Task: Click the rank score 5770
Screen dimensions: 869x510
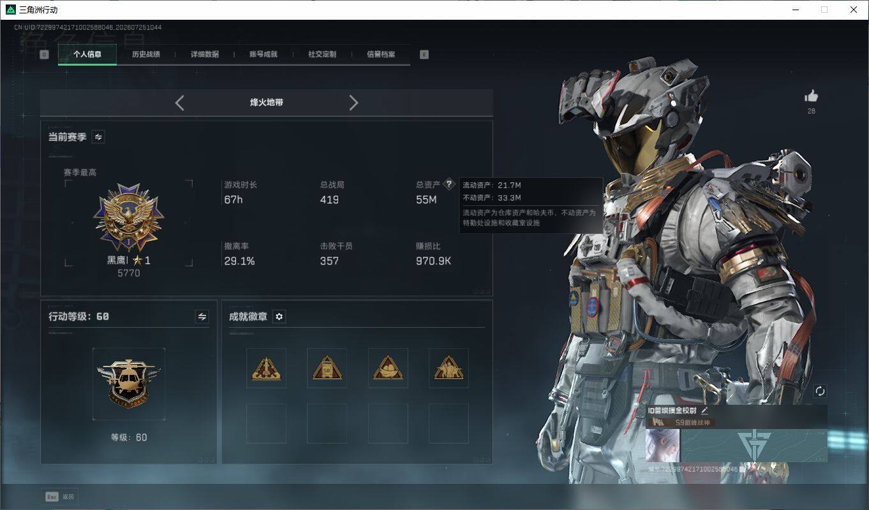Action: [129, 273]
